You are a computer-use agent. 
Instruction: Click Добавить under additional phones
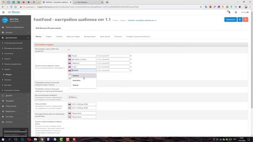click(x=72, y=97)
